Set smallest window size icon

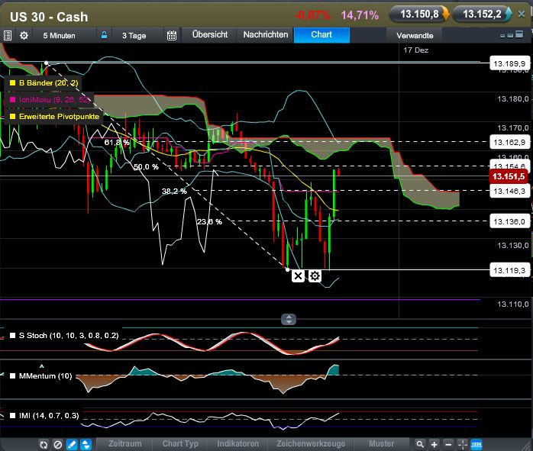tap(502, 36)
